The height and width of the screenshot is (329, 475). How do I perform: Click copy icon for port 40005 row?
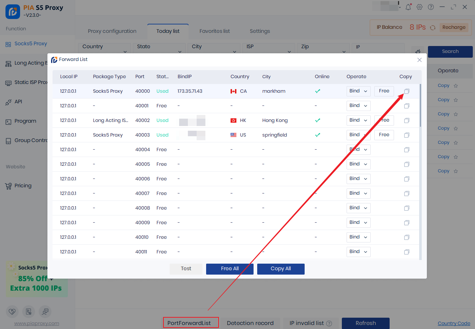[x=406, y=164]
